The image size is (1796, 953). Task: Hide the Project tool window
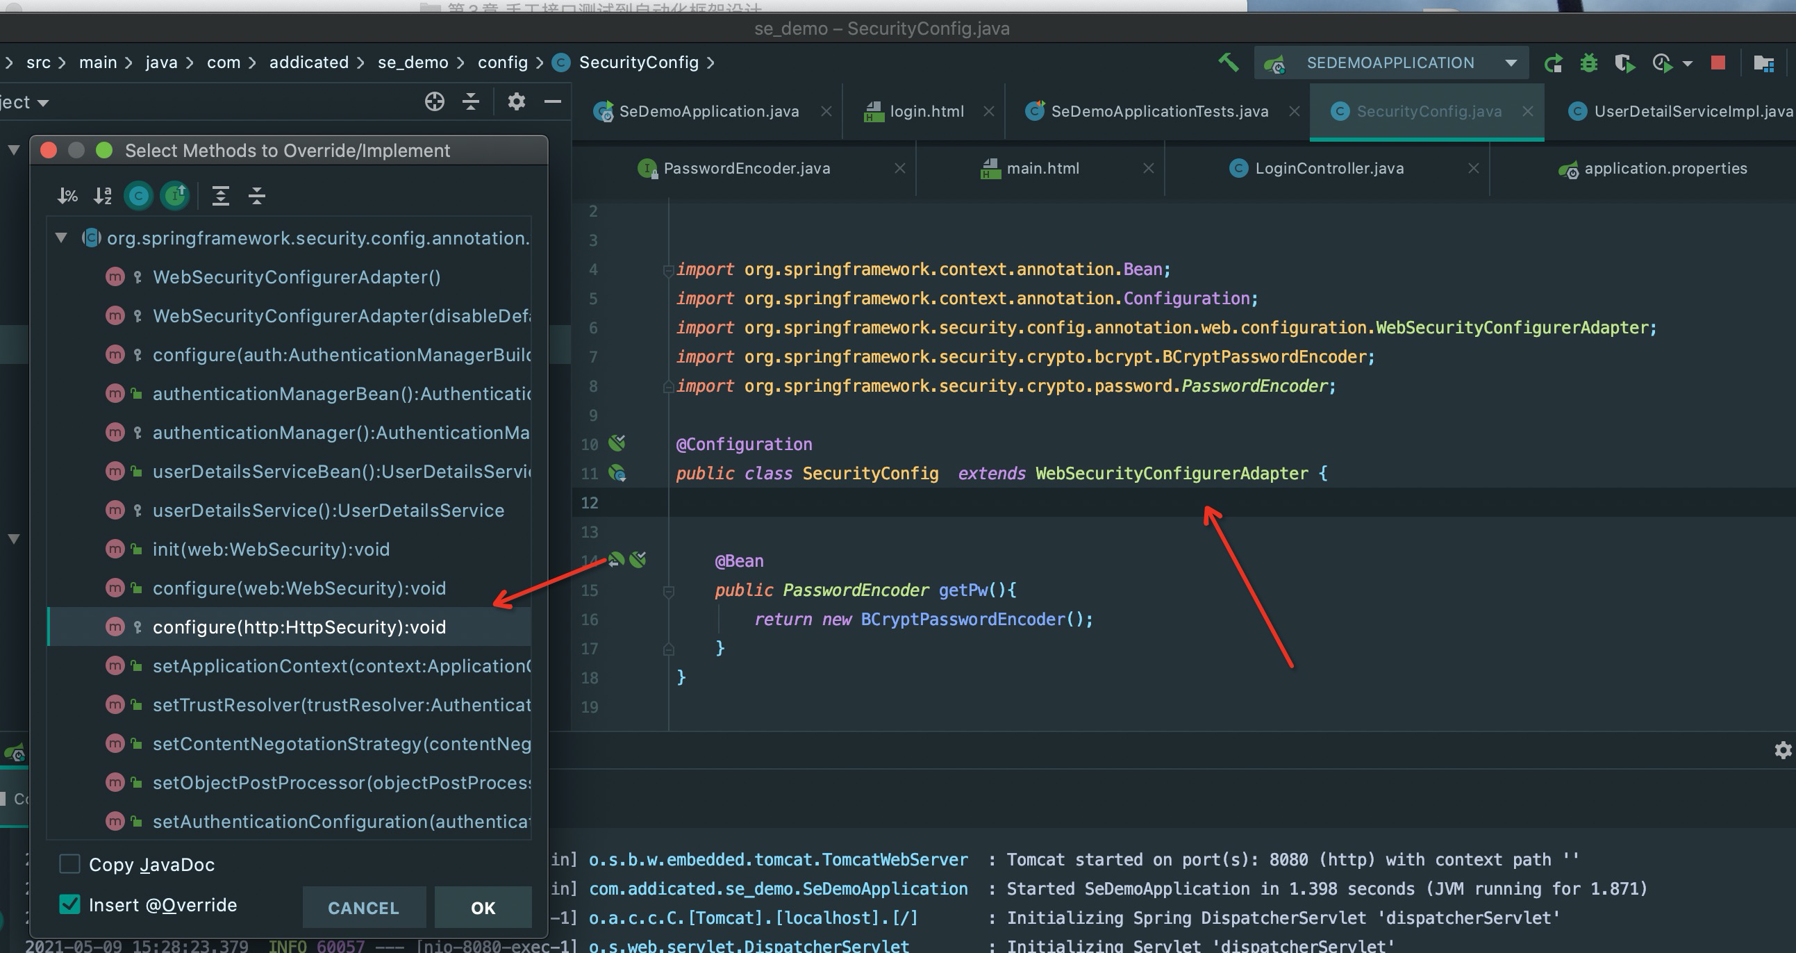click(x=553, y=102)
